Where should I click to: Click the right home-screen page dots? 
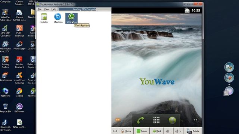[x=195, y=120]
